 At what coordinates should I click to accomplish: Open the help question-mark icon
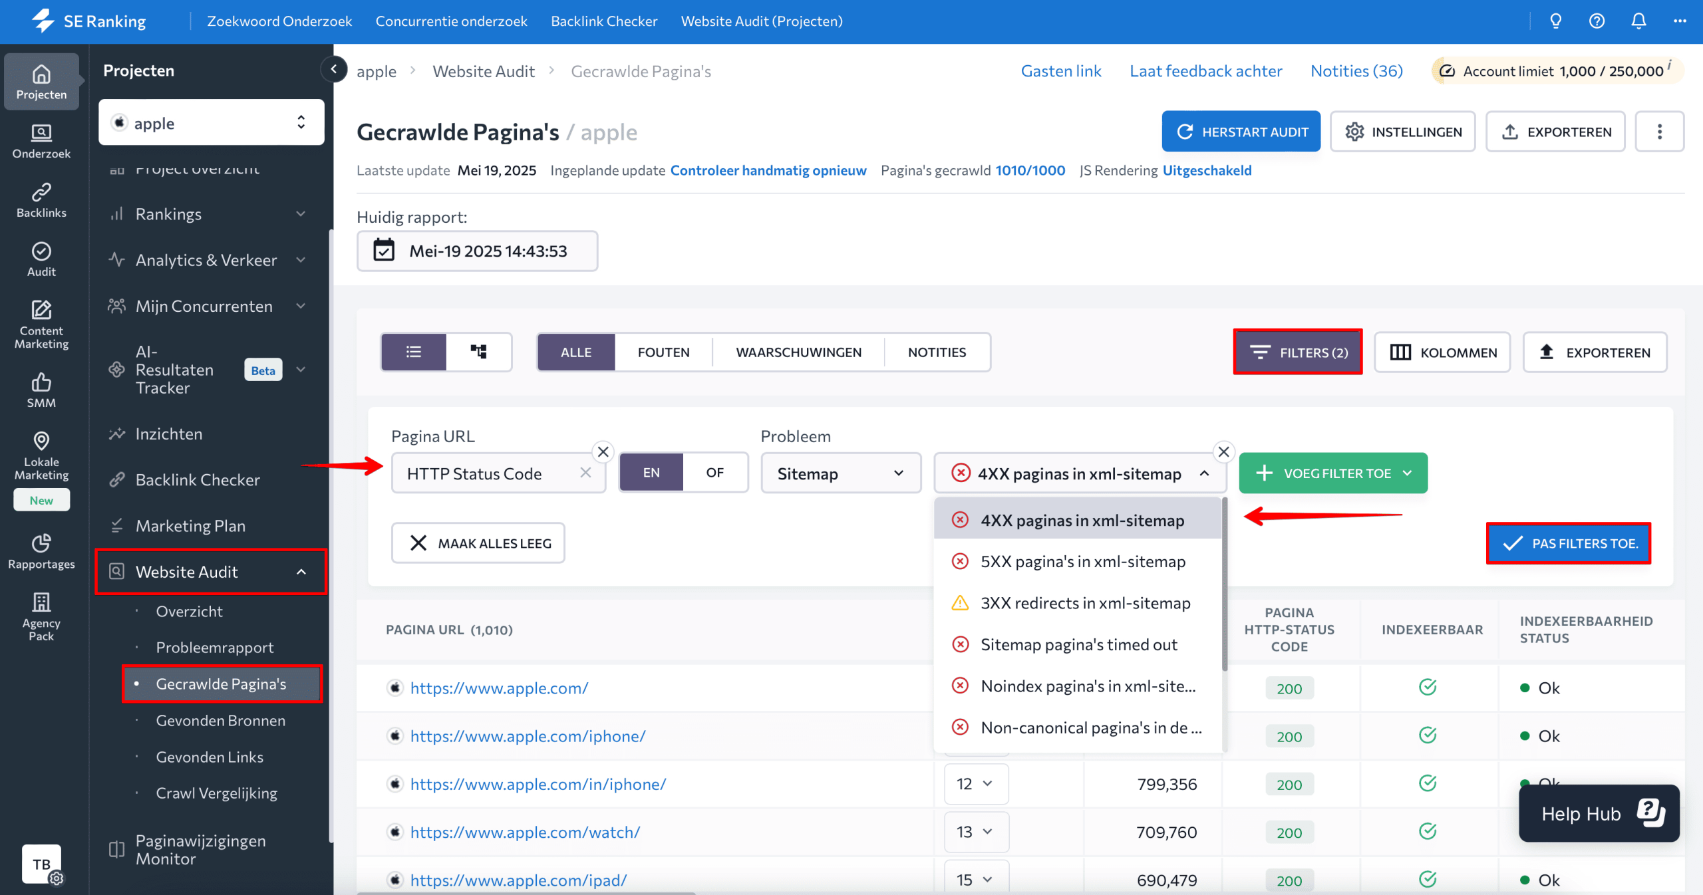[x=1597, y=21]
